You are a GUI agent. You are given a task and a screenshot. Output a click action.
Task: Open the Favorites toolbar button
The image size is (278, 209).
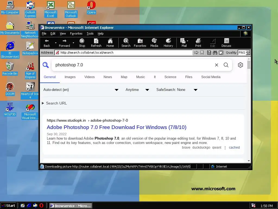[x=140, y=43]
